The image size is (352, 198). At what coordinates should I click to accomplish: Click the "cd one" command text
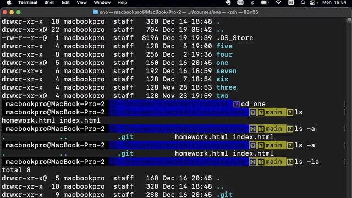[253, 104]
